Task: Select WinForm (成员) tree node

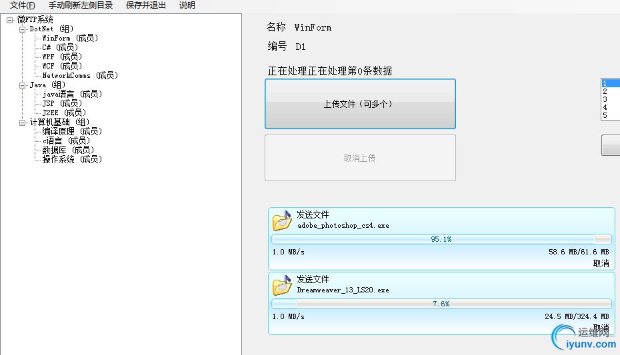Action: (x=70, y=39)
